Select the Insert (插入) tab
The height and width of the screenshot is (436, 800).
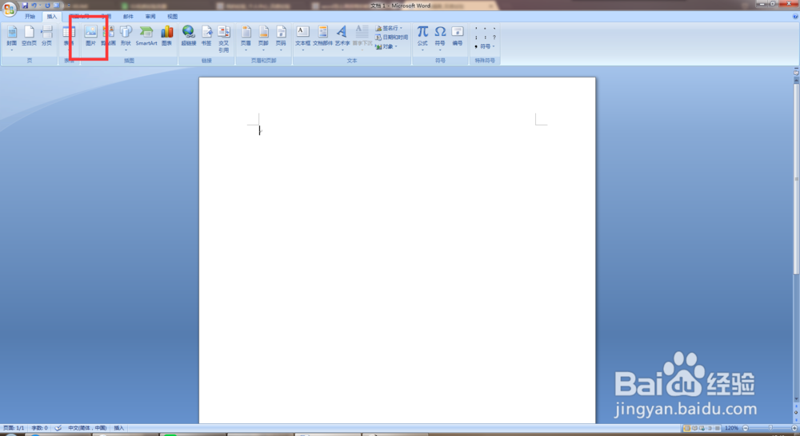pyautogui.click(x=52, y=16)
